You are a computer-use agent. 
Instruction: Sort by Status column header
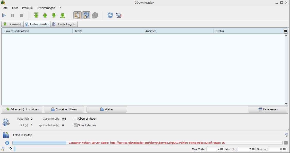pyautogui.click(x=249, y=31)
